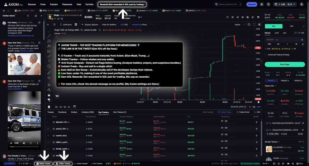Viewport: 309px width, 166px height.
Task: Play the video in New York Post tweet
Action: pos(11,143)
